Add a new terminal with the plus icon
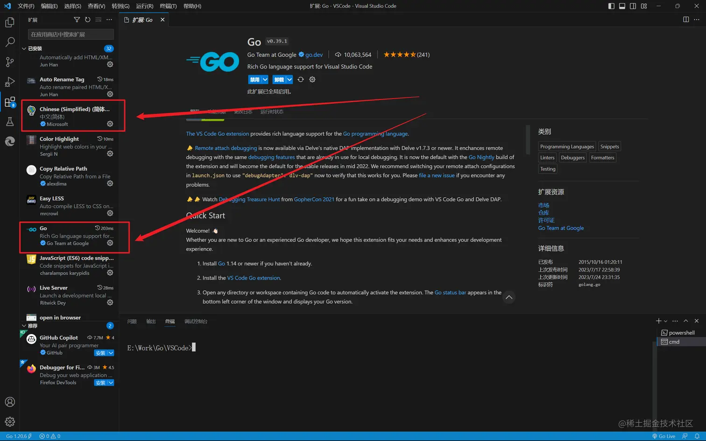Viewport: 706px width, 441px height. [658, 321]
